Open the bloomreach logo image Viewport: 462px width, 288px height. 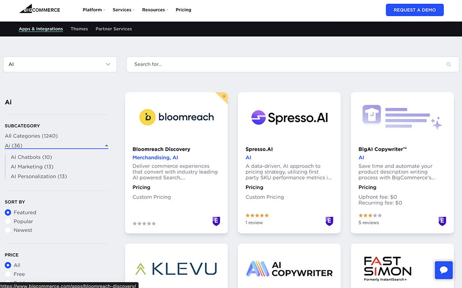coord(176,117)
